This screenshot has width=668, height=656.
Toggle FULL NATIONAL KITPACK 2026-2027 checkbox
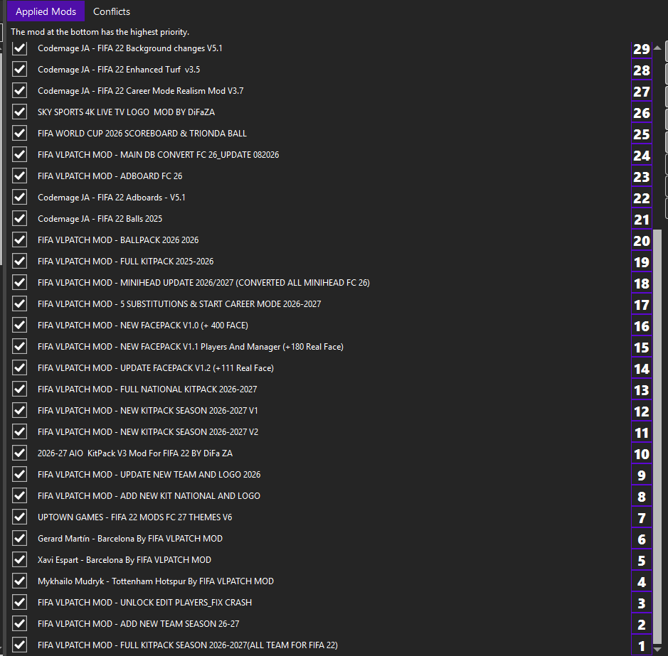[x=20, y=389]
